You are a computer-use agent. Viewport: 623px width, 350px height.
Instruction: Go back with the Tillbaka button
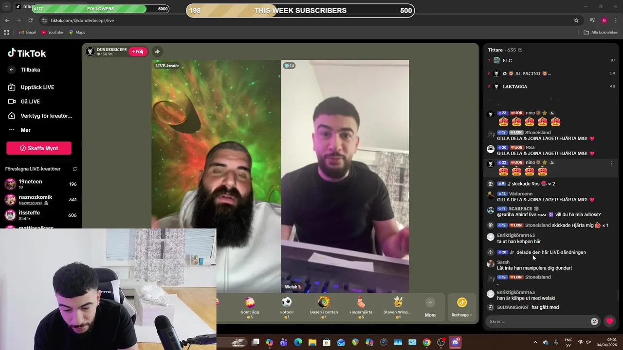[x=24, y=70]
